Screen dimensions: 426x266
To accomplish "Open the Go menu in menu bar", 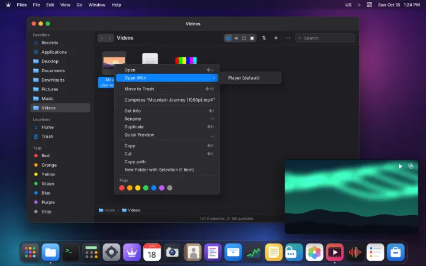I will [79, 5].
